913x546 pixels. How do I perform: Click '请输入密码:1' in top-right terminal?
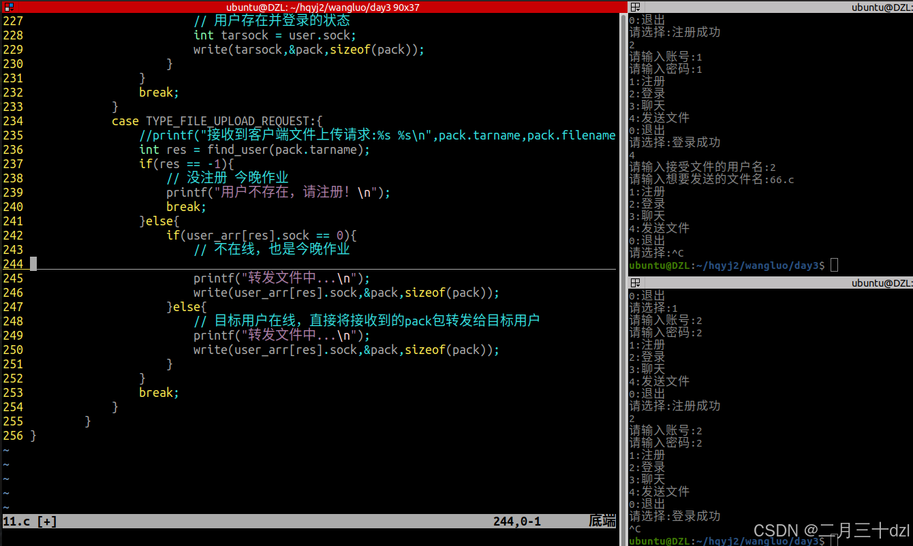pyautogui.click(x=666, y=69)
